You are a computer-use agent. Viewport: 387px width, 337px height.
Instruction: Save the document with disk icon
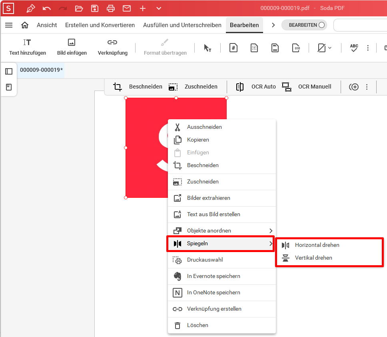(95, 9)
